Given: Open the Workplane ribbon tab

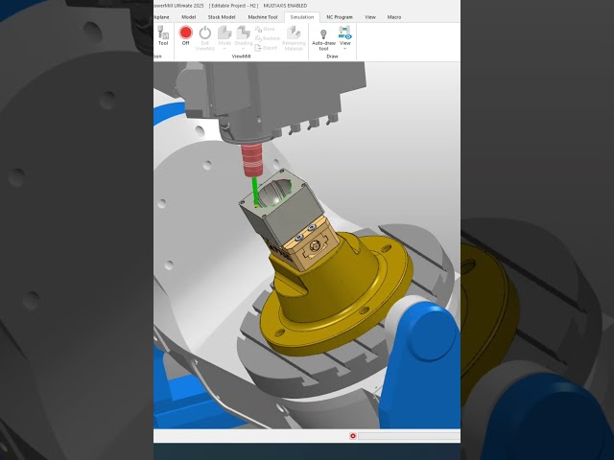Looking at the screenshot, I should pos(161,17).
